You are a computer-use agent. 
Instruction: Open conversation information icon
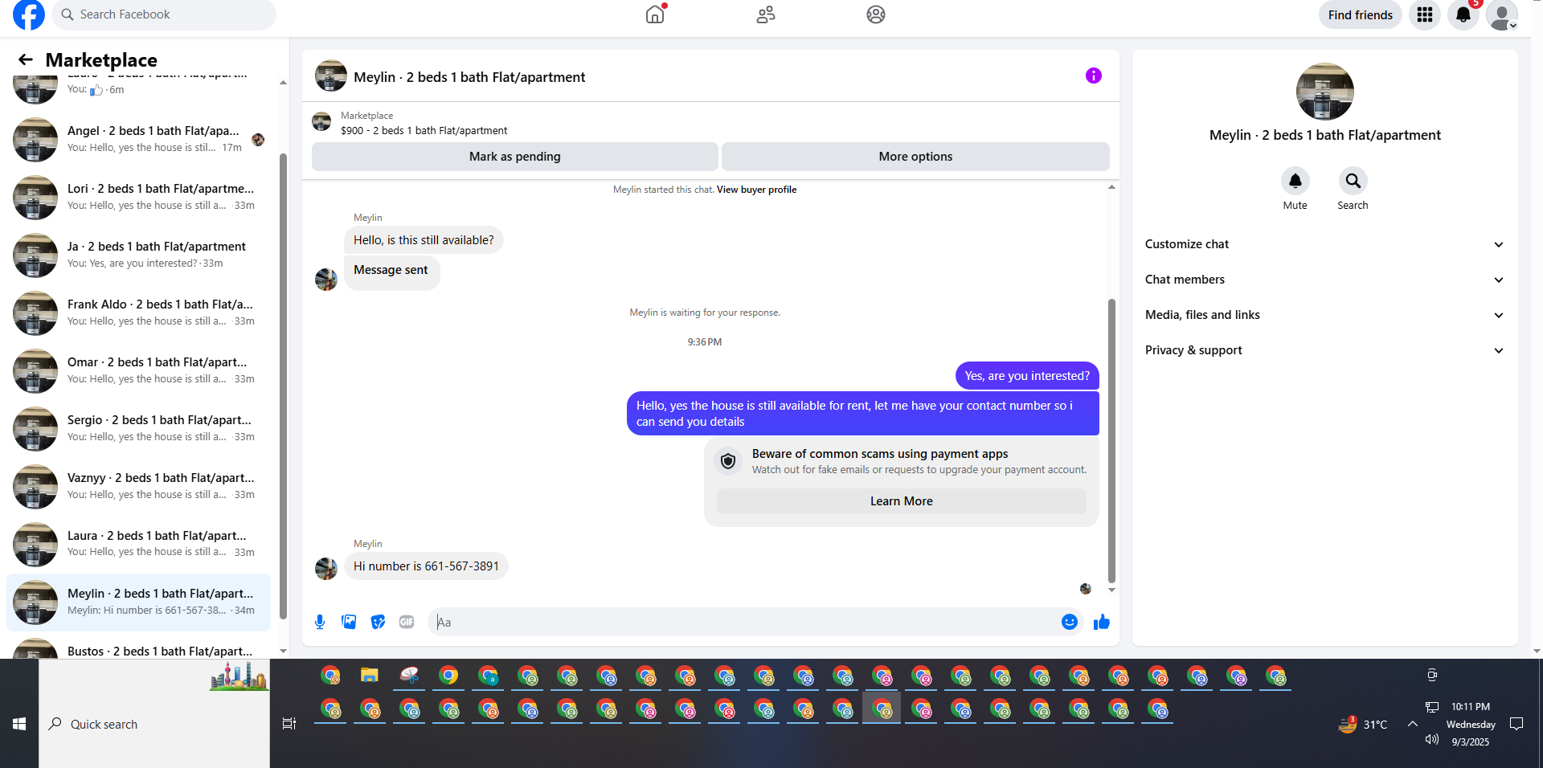click(x=1094, y=76)
